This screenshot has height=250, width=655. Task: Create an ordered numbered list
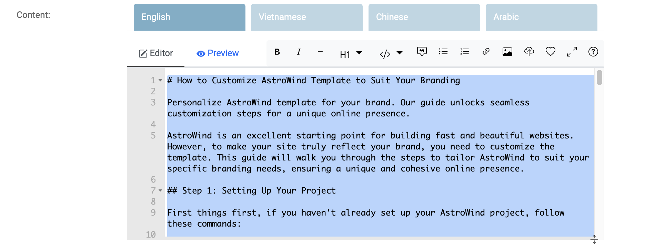pos(465,52)
